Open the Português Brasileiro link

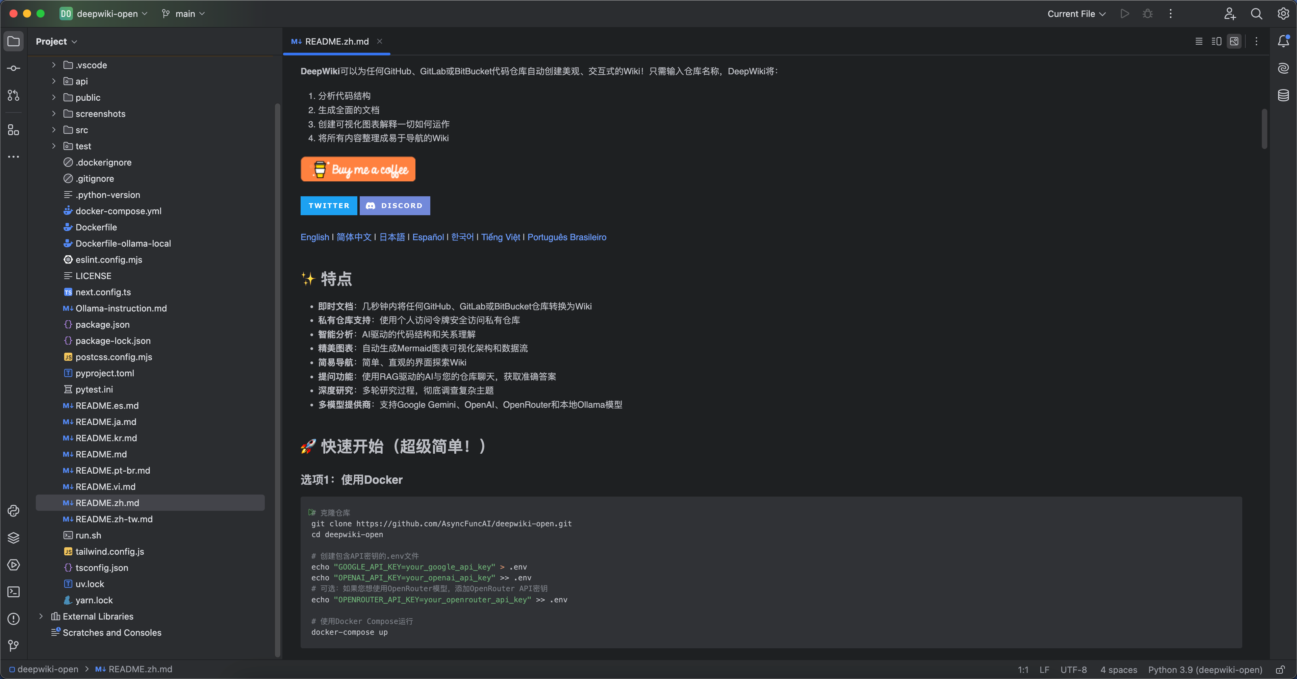(x=566, y=237)
